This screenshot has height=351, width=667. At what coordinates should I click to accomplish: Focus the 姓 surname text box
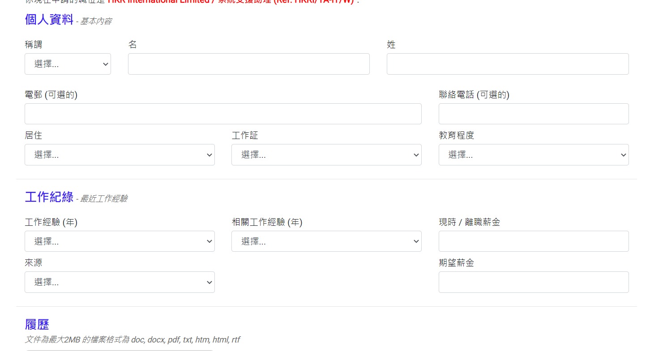point(507,64)
